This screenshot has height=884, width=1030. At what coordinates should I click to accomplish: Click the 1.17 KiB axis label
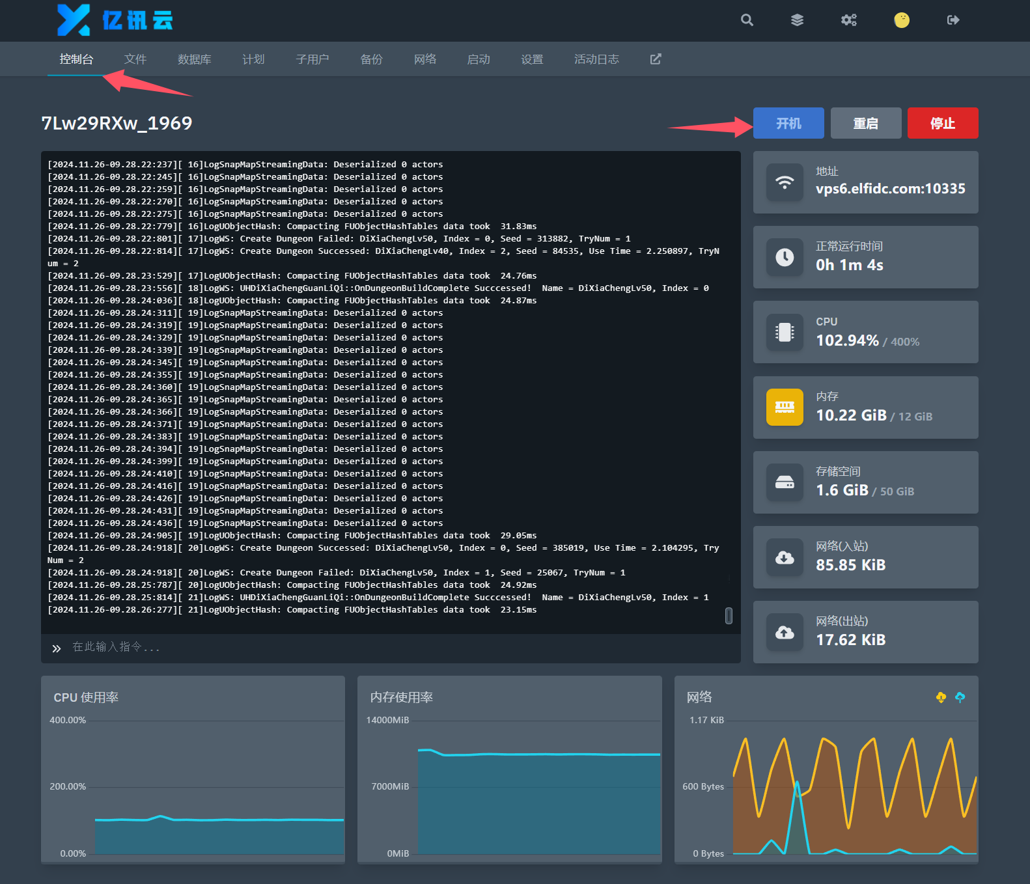[706, 720]
